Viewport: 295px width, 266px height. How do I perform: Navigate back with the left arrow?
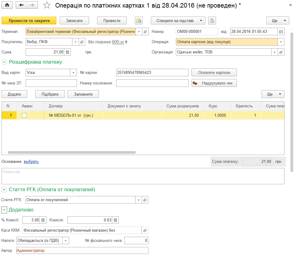coord(21,5)
